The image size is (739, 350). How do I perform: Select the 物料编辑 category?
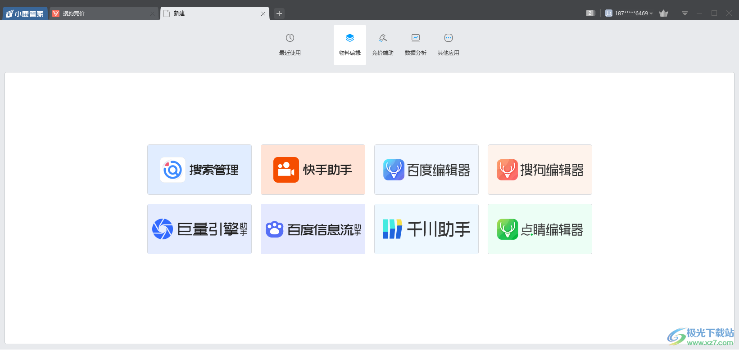pyautogui.click(x=350, y=45)
